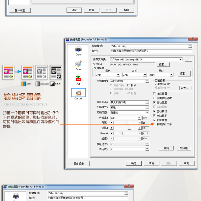Select the Custom button icon

(78, 93)
